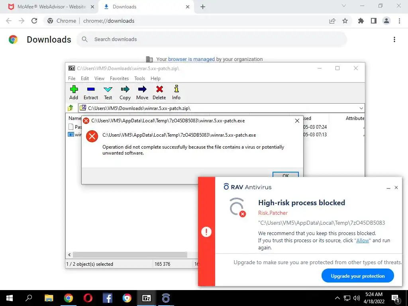
Task: Click the 7-Zip Move toolbar icon
Action: [142, 92]
